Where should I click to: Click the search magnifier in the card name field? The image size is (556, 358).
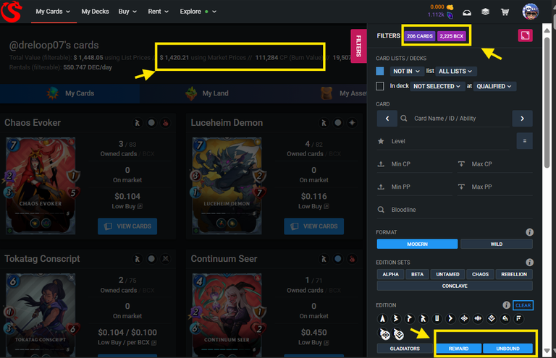tap(403, 119)
